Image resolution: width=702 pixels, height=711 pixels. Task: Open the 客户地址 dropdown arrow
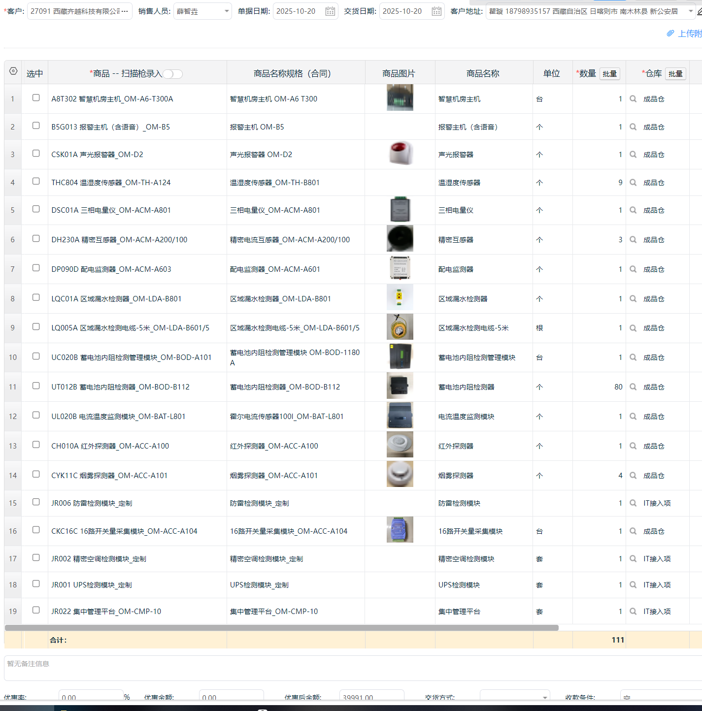point(691,11)
